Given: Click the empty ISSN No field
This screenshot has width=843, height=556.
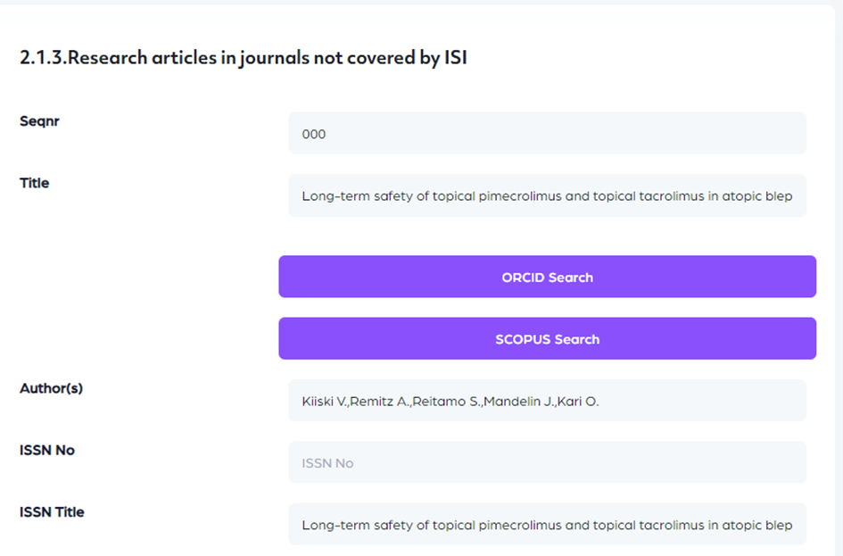Looking at the screenshot, I should point(547,463).
